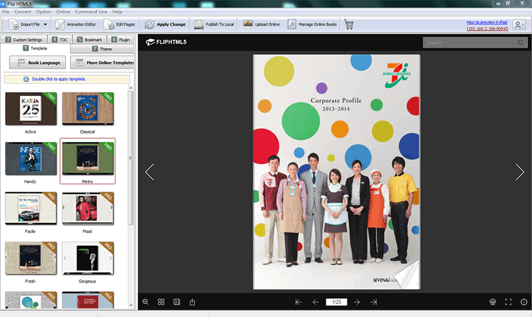
Task: Click the Import File button
Action: pyautogui.click(x=25, y=24)
